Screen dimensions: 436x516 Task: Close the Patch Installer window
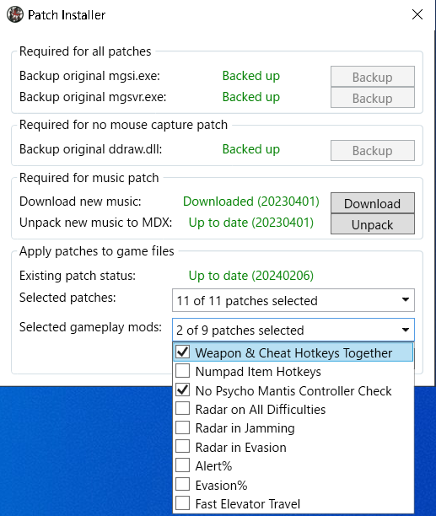coord(417,14)
